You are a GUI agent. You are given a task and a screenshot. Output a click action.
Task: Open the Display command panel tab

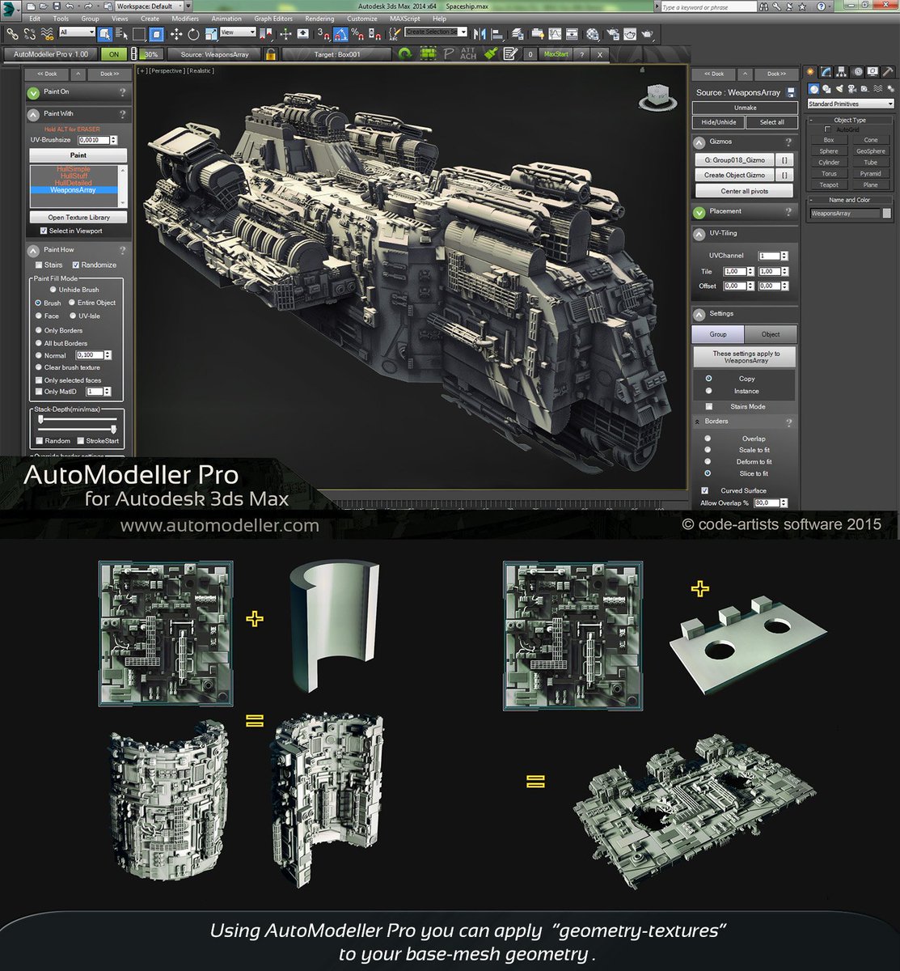(873, 72)
